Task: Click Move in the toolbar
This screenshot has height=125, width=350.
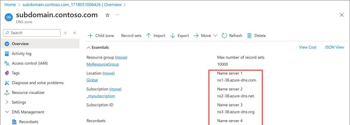Action: pyautogui.click(x=202, y=36)
